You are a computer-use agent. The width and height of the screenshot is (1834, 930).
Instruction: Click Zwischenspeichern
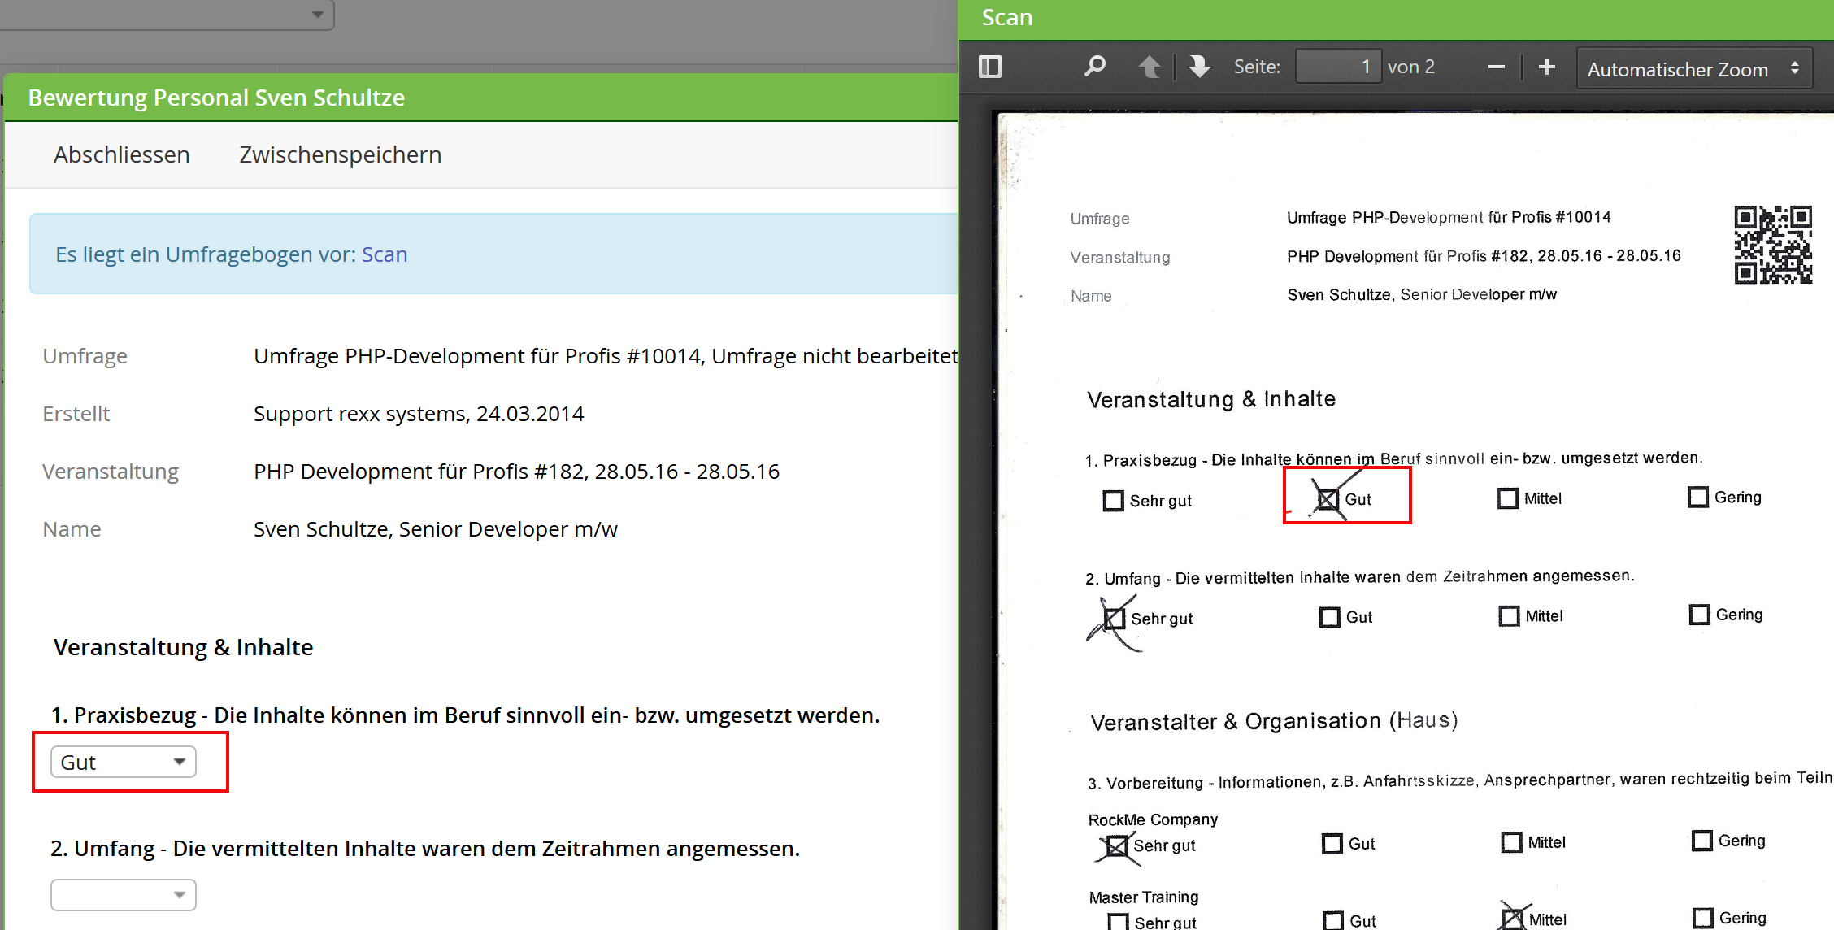tap(341, 154)
